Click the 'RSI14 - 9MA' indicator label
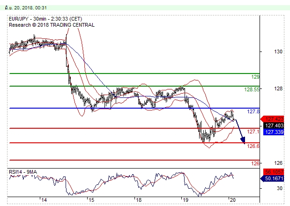The image size is (290, 206). coord(23,172)
